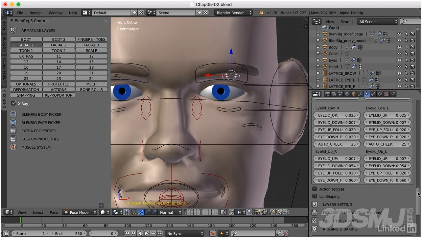
Task: Open the BlenRig Body Picker panel icon
Action: tap(13, 114)
